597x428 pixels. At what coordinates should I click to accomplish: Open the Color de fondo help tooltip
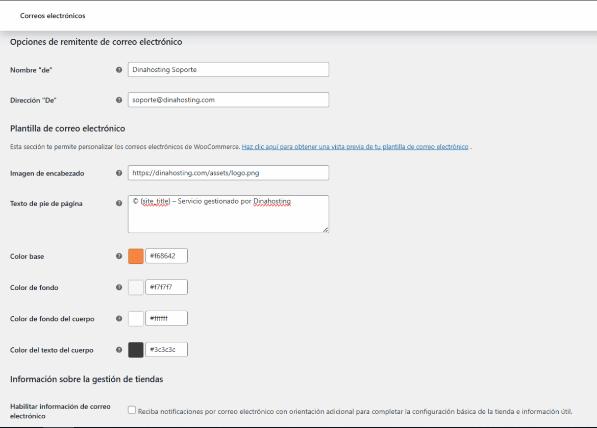(119, 287)
